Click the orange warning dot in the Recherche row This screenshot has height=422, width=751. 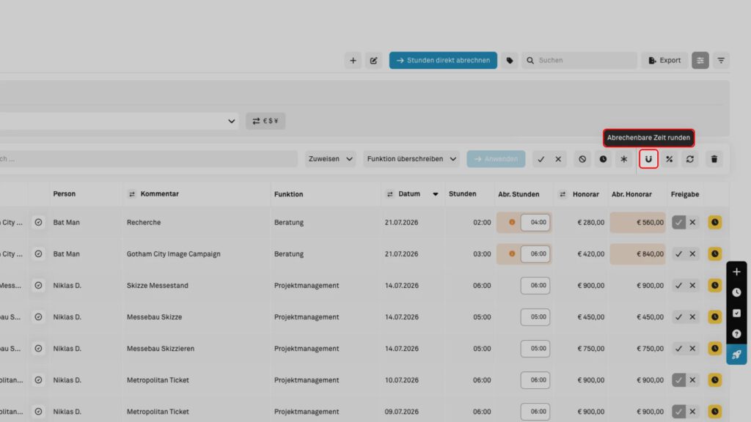(x=511, y=222)
